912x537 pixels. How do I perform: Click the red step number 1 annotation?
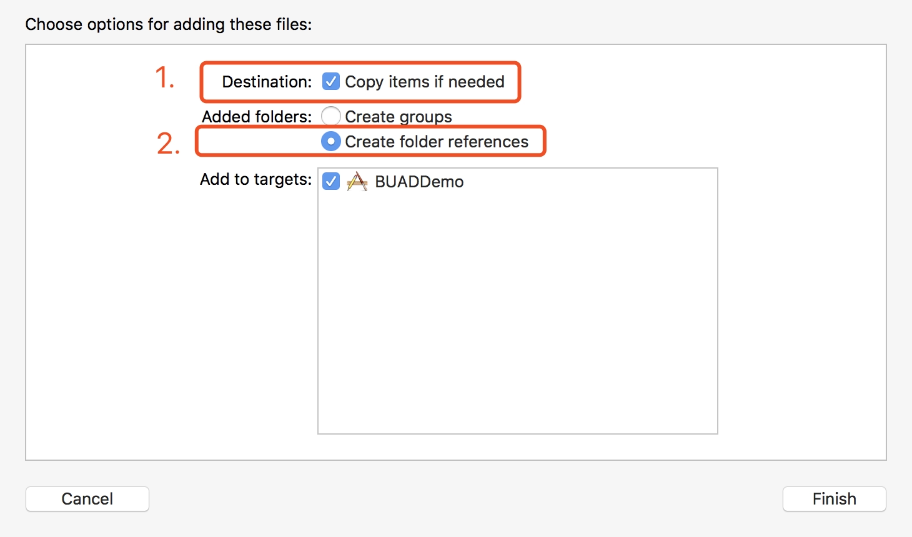pos(164,78)
